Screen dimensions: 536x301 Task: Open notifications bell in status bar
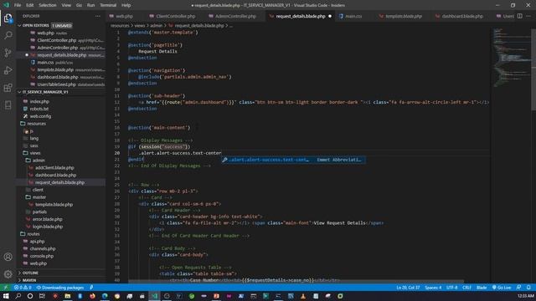coord(528,288)
